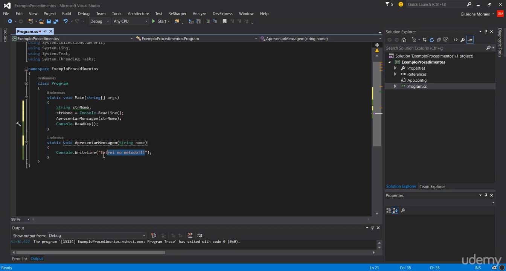The width and height of the screenshot is (506, 271).
Task: Click the Navigate Backward arrow icon
Action: (x=10, y=21)
